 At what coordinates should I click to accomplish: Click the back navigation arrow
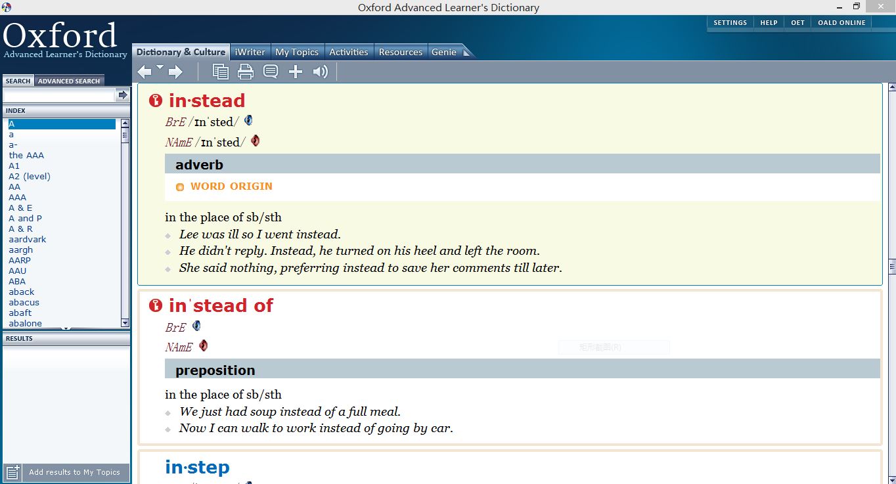144,72
